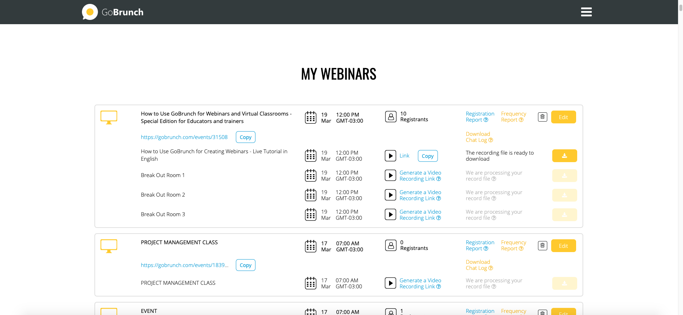This screenshot has height=315, width=683.
Task: Click the play icon for Break Out Room 1
Action: coord(390,175)
